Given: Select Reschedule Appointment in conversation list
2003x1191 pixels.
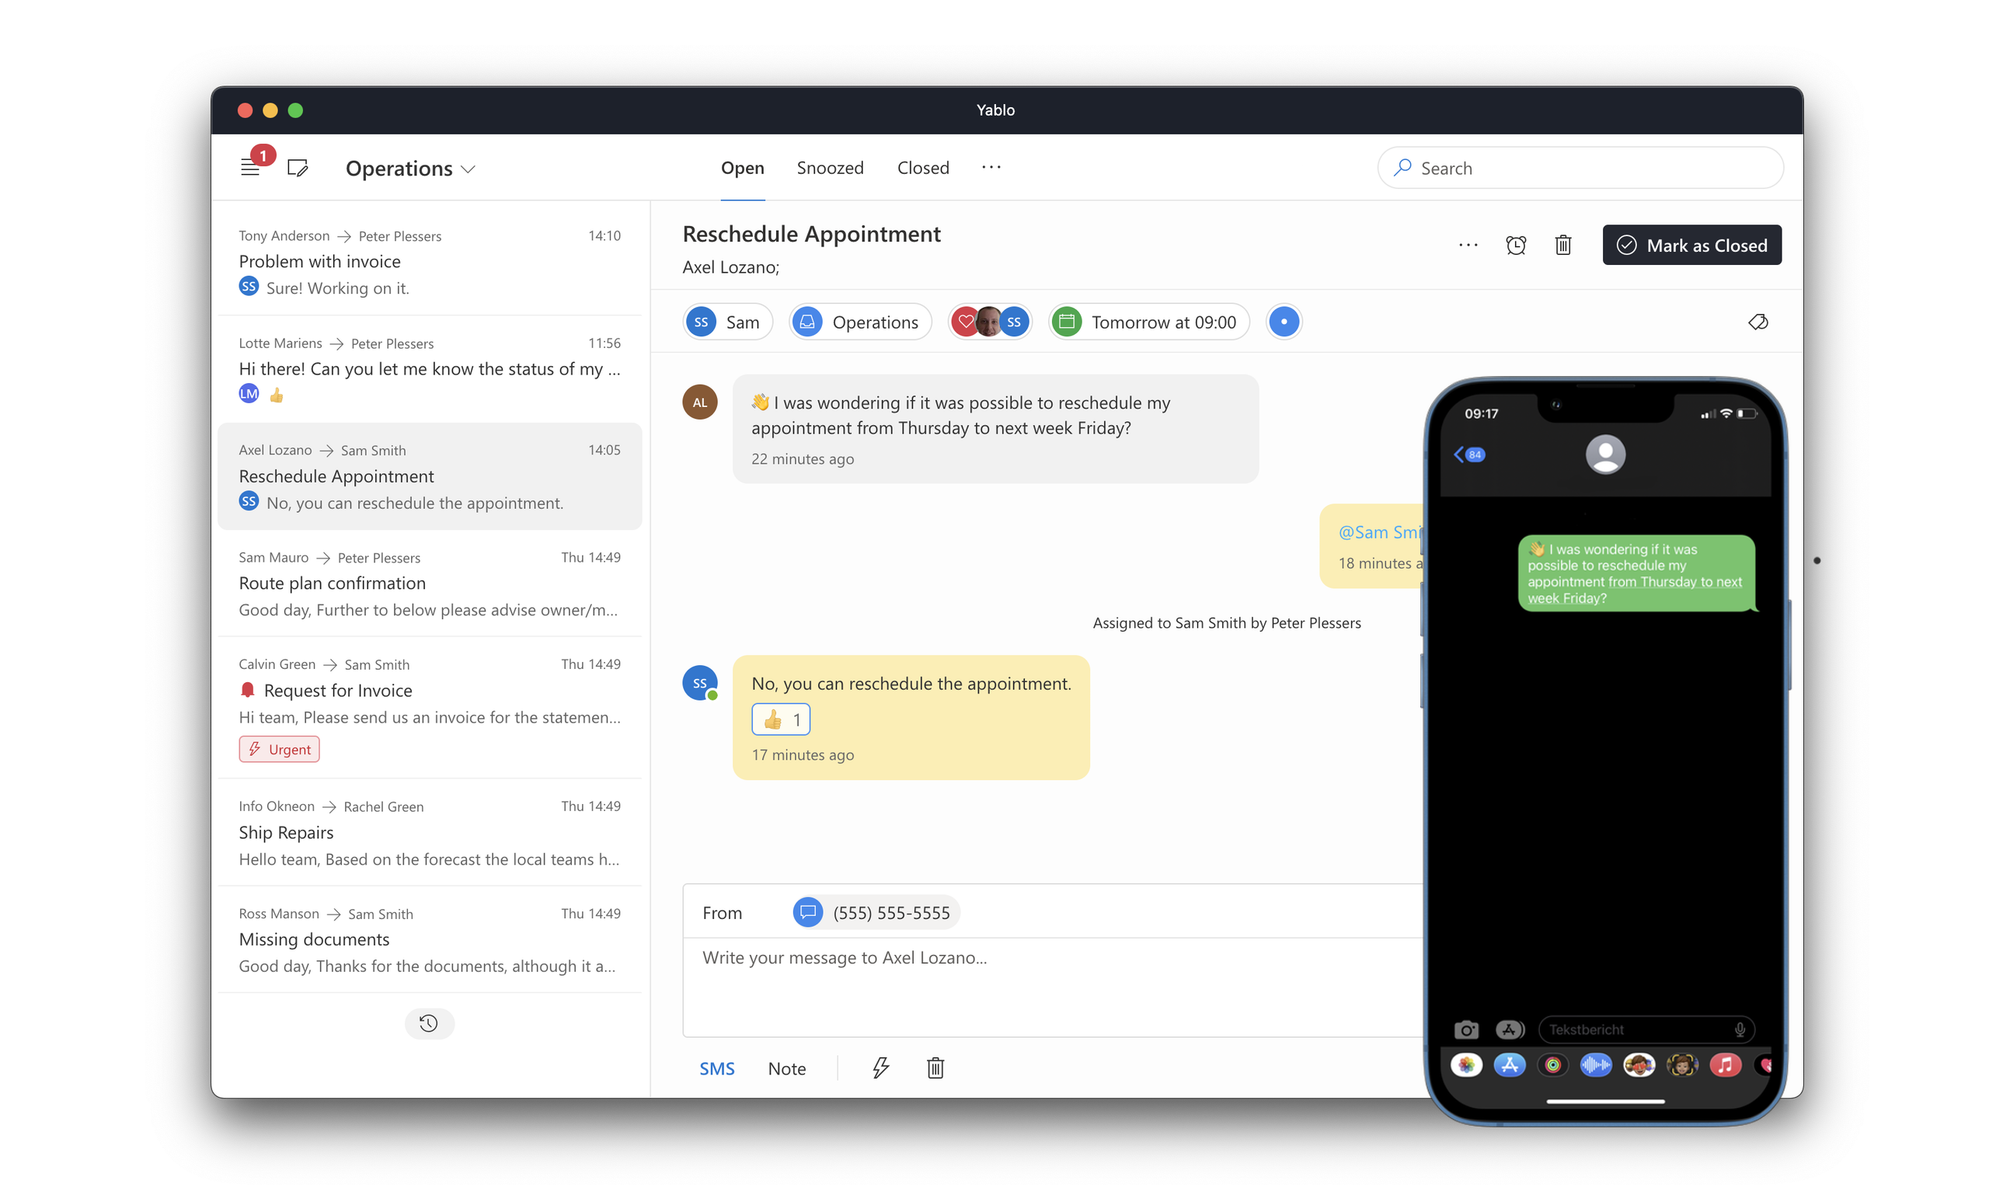Looking at the screenshot, I should tap(430, 476).
